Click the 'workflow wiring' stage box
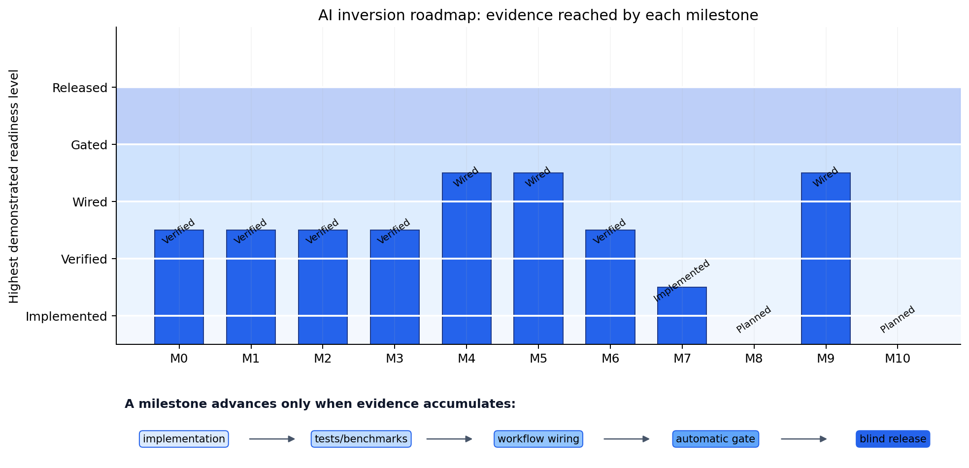969x468 pixels. [538, 439]
